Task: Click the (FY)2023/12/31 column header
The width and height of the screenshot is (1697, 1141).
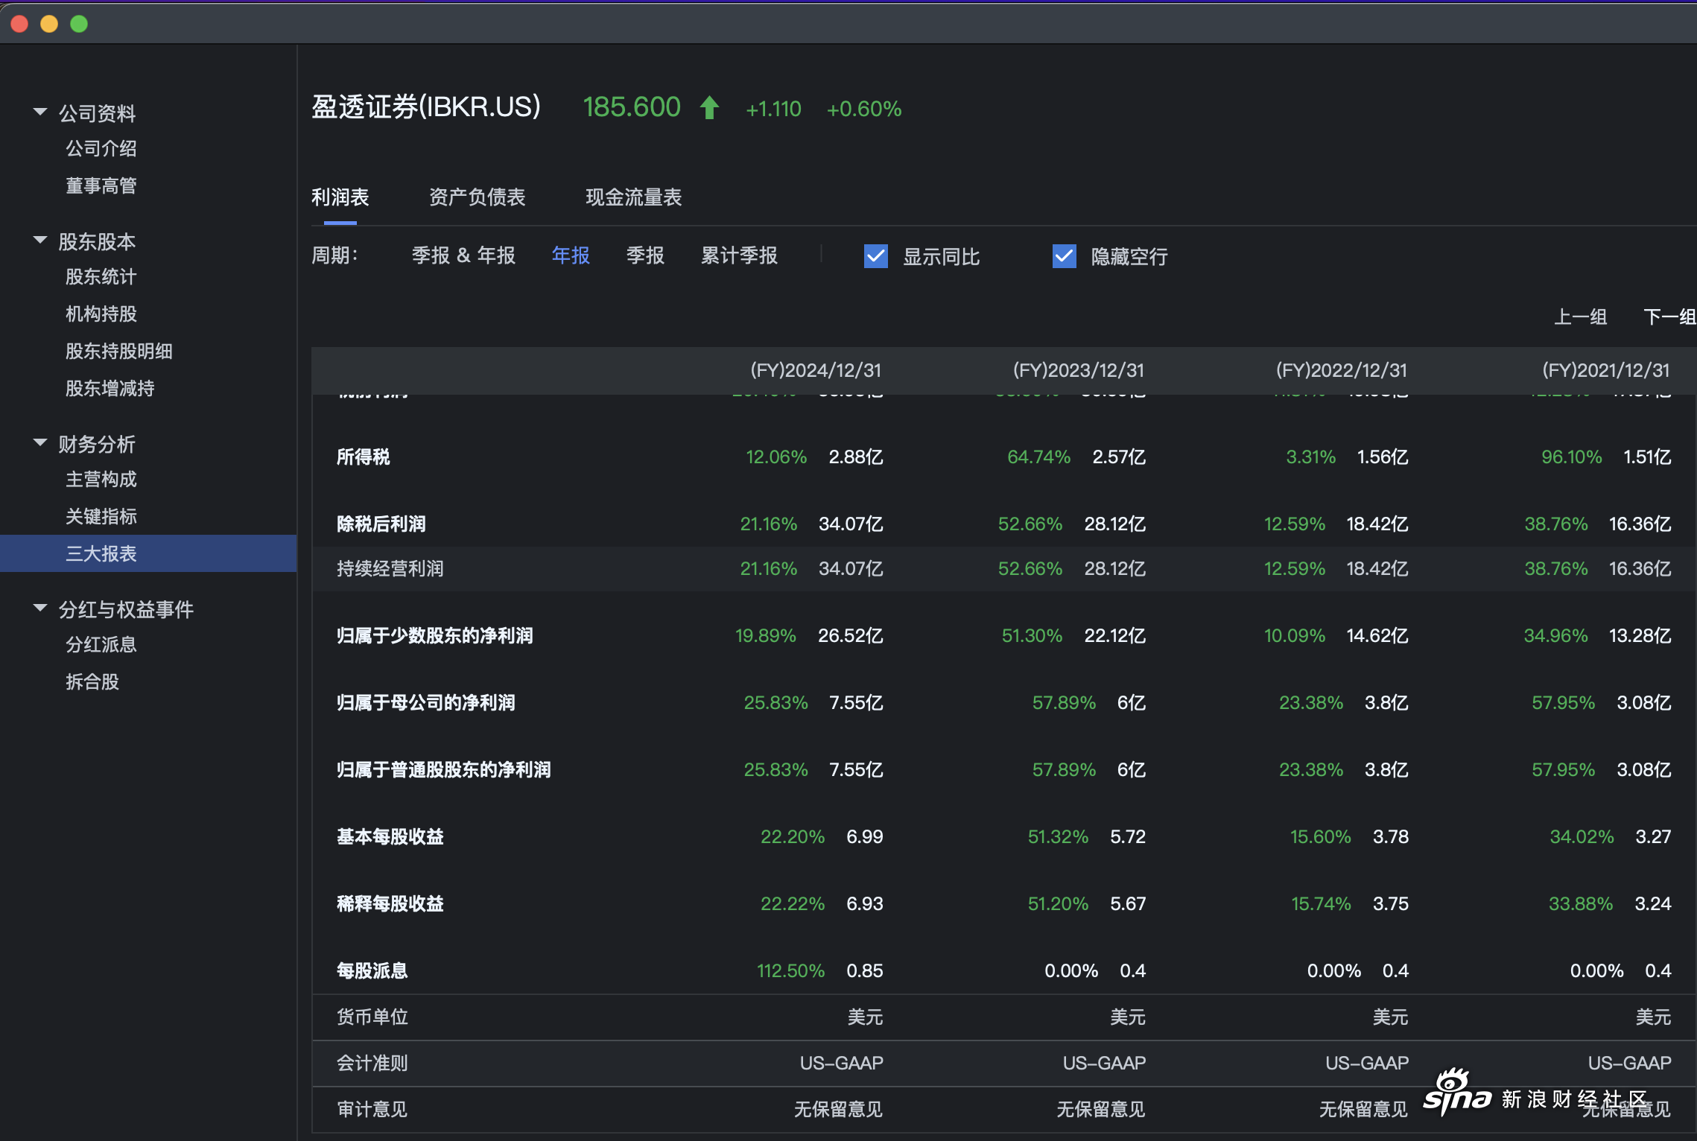Action: pos(1079,370)
